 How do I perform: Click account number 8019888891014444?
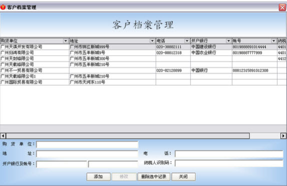[x=254, y=47]
